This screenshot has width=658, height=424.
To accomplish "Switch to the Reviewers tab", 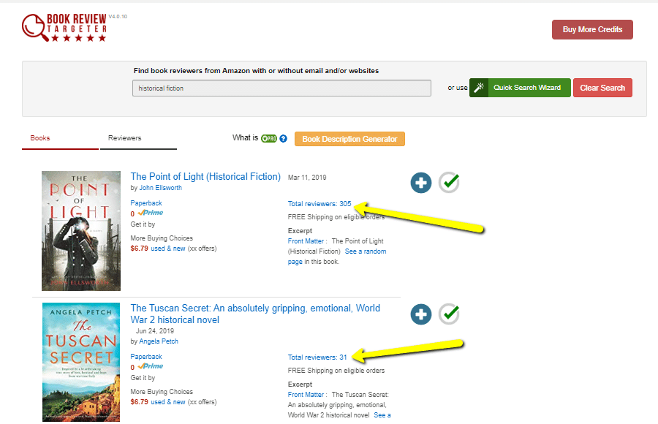I will [124, 137].
